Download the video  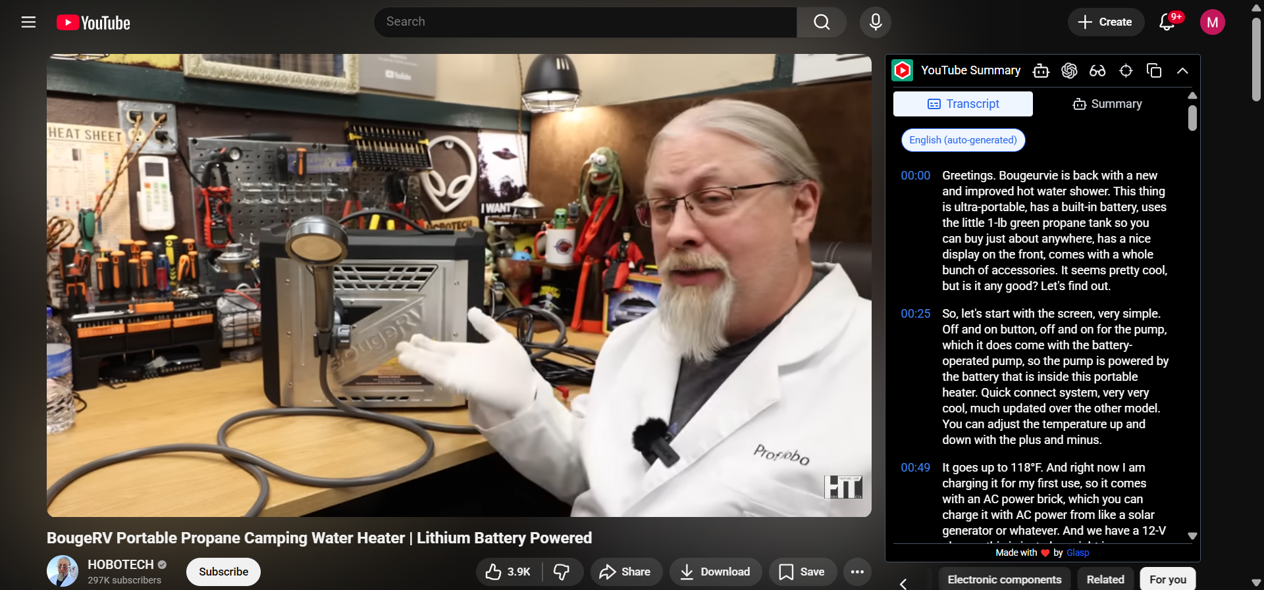[716, 572]
